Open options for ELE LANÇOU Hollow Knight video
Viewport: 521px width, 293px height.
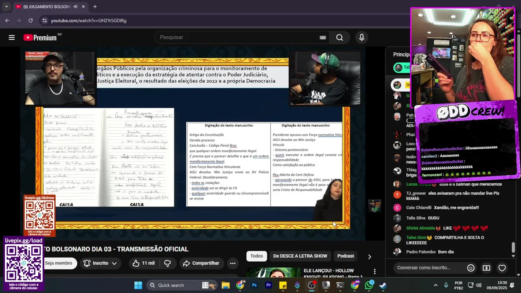click(x=374, y=271)
